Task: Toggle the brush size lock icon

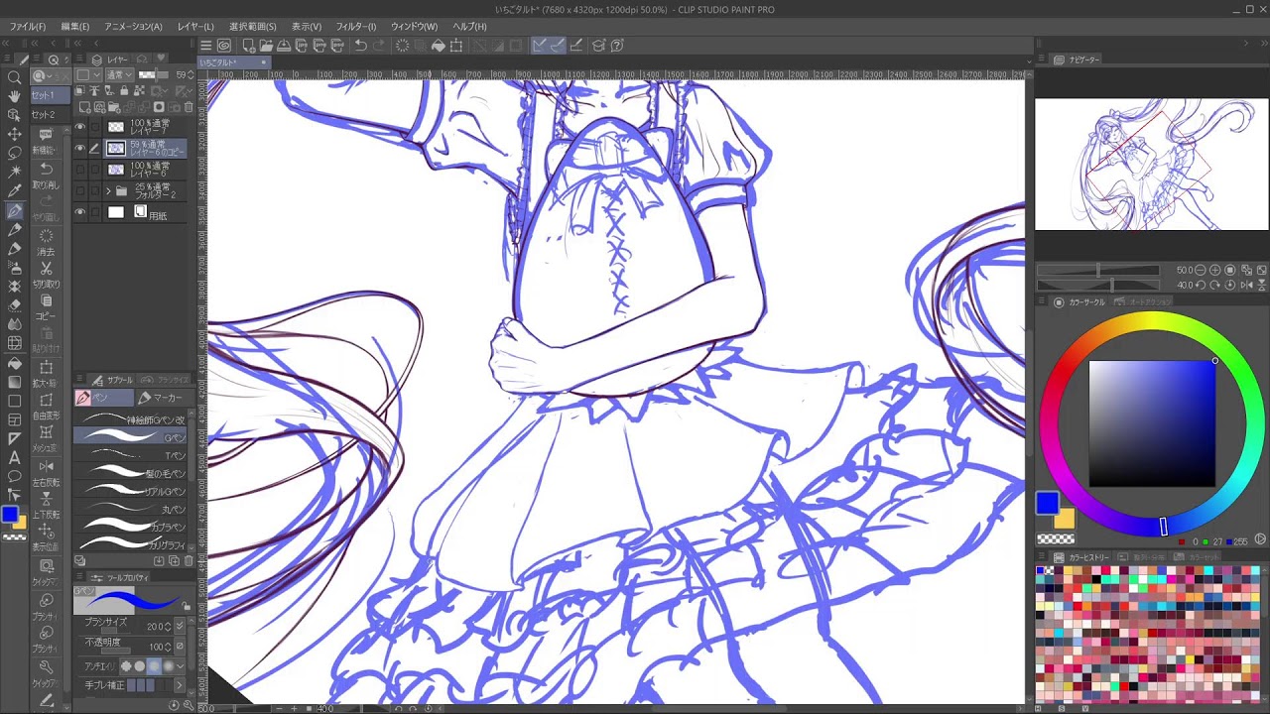Action: click(x=186, y=607)
